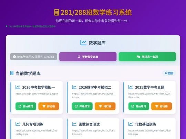Click the Math2025_Real.aspx URL text
186x139 pixels.
tap(150, 95)
